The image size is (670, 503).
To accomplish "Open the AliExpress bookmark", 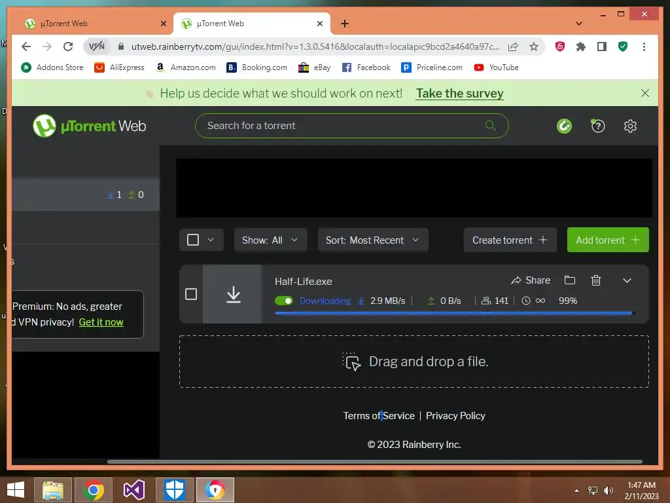I will 119,67.
